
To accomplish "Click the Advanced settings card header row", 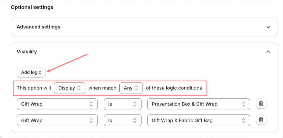I will 144,27.
